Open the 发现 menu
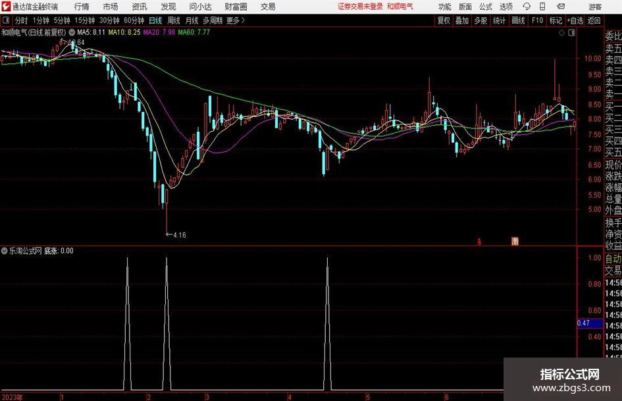 (168, 7)
